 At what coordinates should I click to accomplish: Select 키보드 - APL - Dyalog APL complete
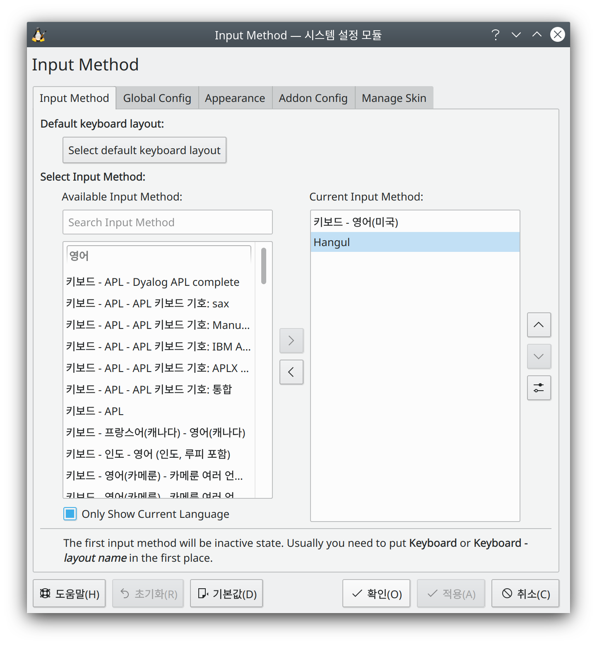[159, 282]
